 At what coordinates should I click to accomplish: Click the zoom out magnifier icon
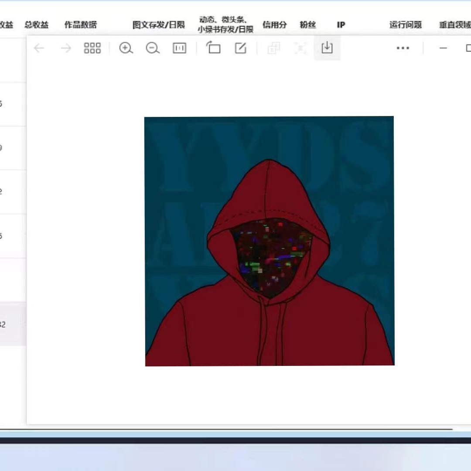(x=153, y=48)
